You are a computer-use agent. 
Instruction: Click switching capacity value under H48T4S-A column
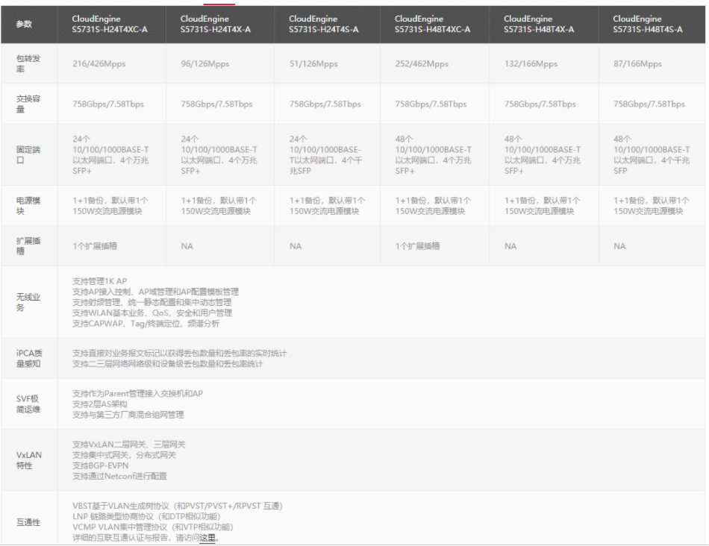pyautogui.click(x=649, y=104)
